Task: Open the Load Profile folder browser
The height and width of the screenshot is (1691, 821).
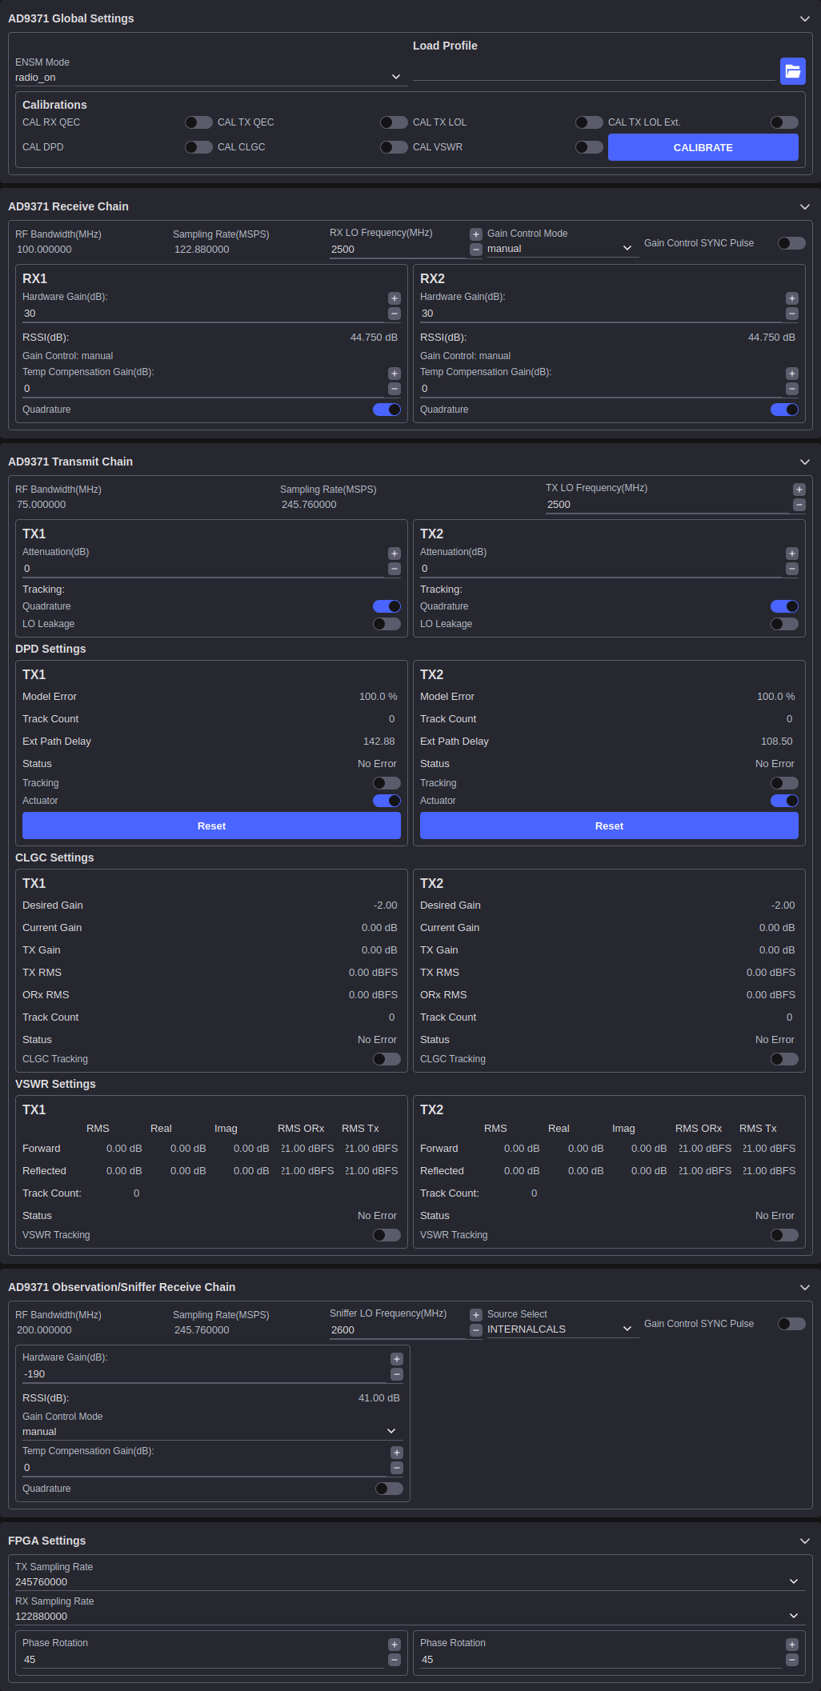Action: pyautogui.click(x=792, y=70)
